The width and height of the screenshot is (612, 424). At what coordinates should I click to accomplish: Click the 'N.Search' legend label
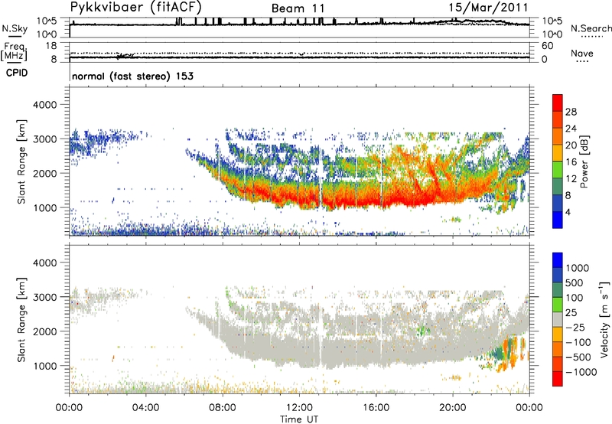click(x=591, y=28)
